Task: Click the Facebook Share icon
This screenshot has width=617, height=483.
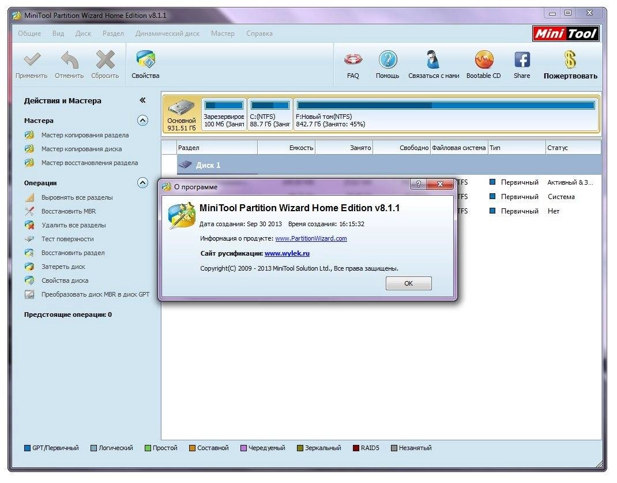Action: coord(522,60)
